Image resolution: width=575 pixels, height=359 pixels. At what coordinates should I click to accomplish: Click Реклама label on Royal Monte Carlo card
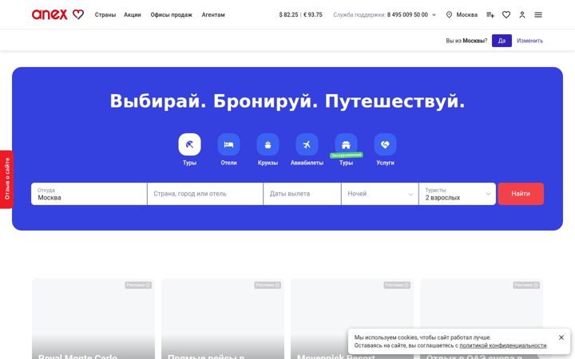pos(138,285)
